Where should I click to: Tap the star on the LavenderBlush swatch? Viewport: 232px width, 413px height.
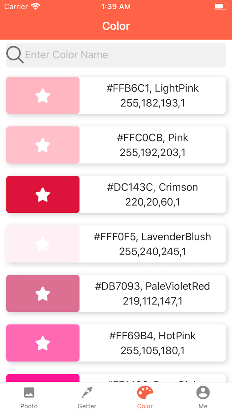(x=42, y=244)
